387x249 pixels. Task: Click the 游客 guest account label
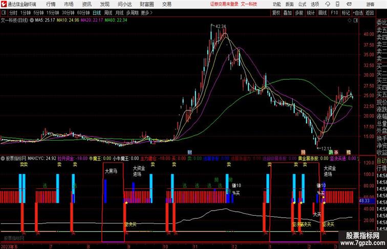[370, 4]
